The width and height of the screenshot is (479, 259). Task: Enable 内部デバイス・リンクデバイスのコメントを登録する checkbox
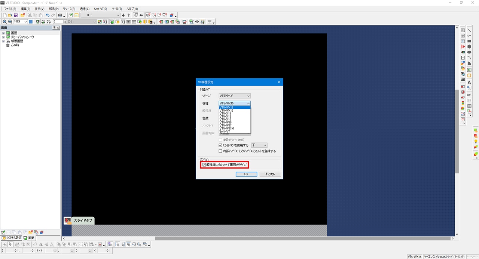pyautogui.click(x=220, y=151)
